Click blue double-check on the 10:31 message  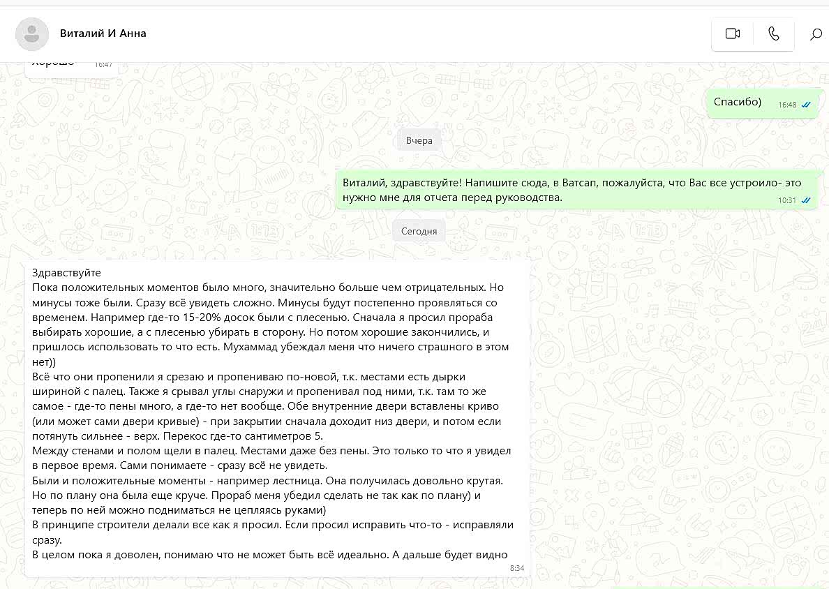(x=806, y=200)
